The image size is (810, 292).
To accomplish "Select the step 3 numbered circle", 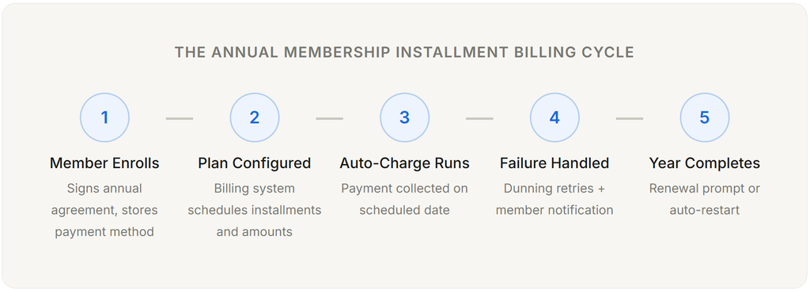I will (x=404, y=118).
